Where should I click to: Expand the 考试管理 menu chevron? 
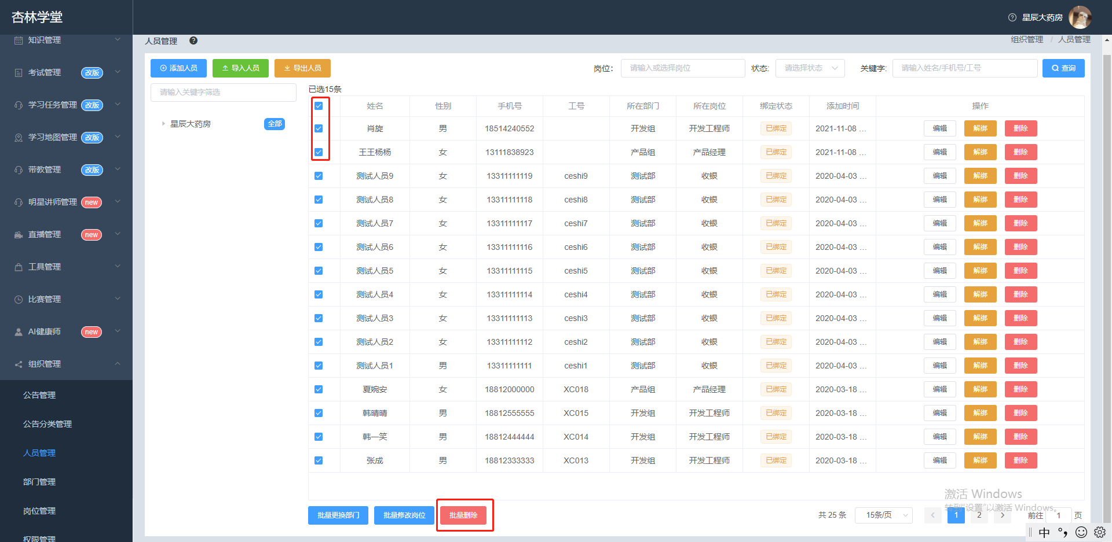[118, 72]
